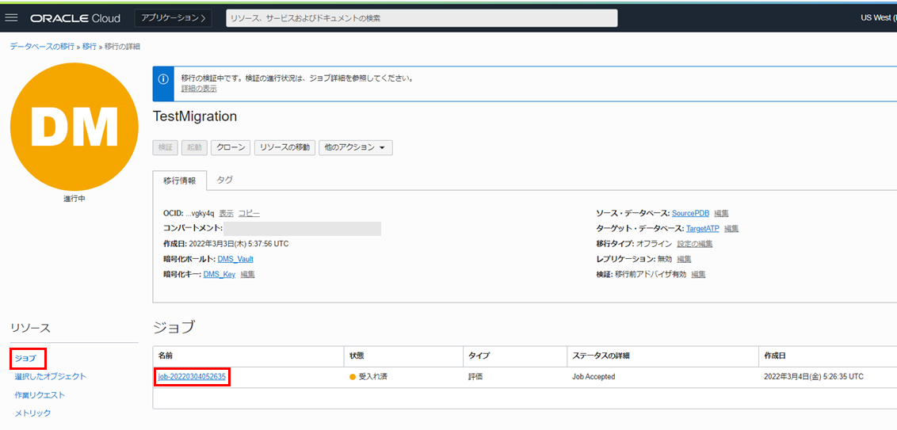
Task: Open the SourcePDB database link
Action: [x=690, y=214]
